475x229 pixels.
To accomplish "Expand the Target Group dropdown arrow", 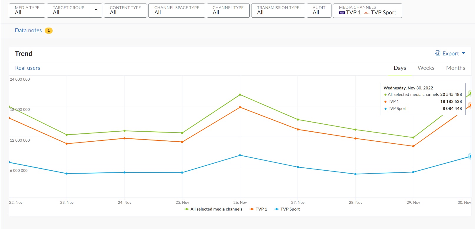I will [x=96, y=10].
